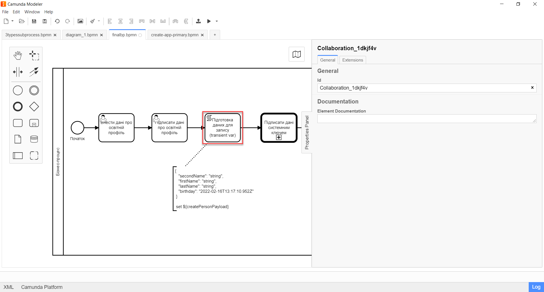Select the lasso tool in palette

coord(34,56)
